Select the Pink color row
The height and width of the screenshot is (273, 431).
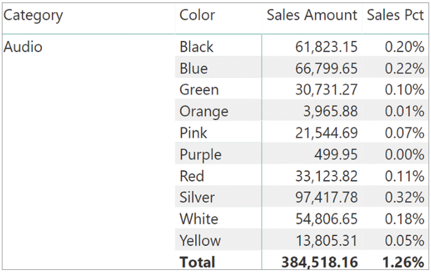click(193, 133)
